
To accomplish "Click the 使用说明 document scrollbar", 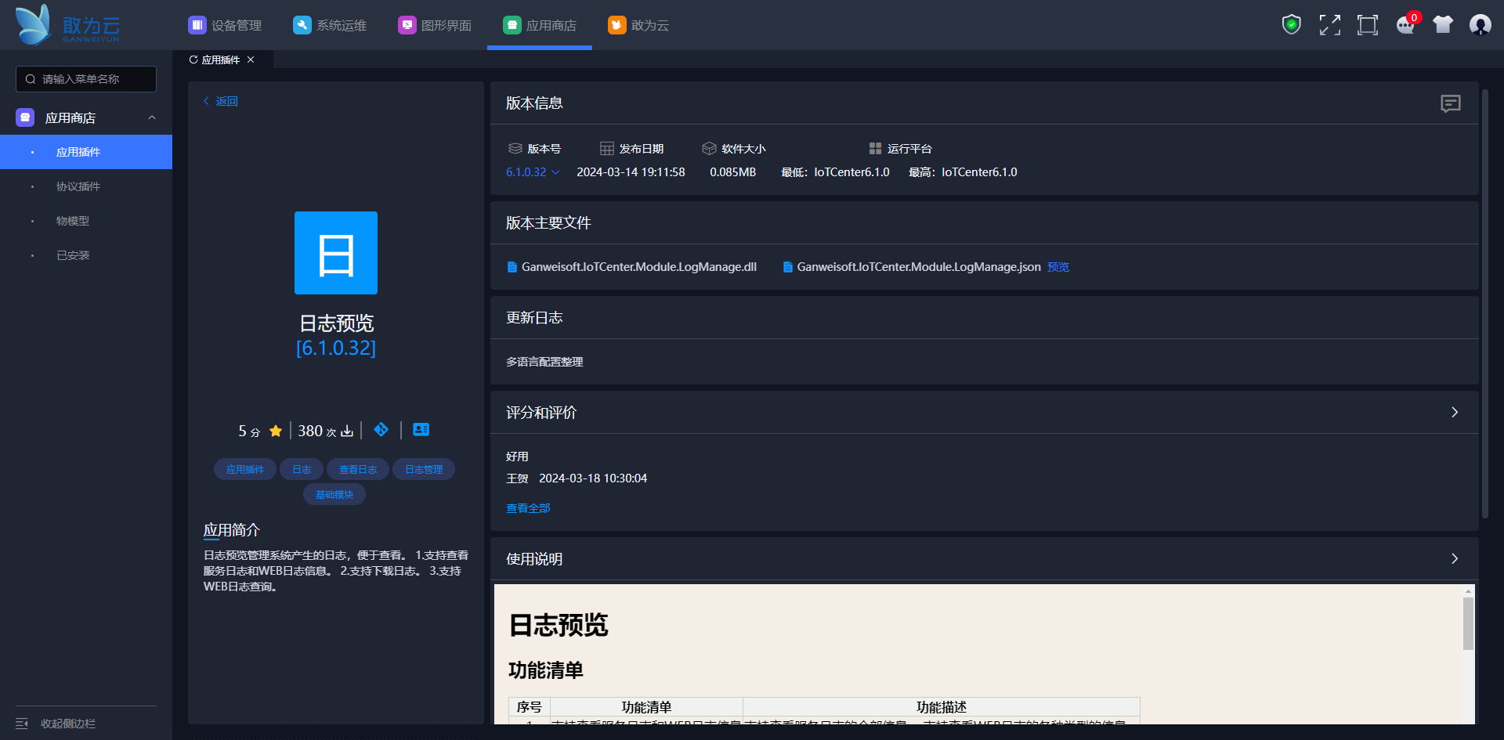I will pyautogui.click(x=1468, y=623).
